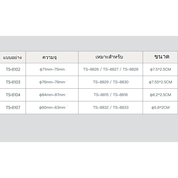Click the ф84mm–87mm capacity cell
The width and height of the screenshot is (178, 178).
coord(52,95)
